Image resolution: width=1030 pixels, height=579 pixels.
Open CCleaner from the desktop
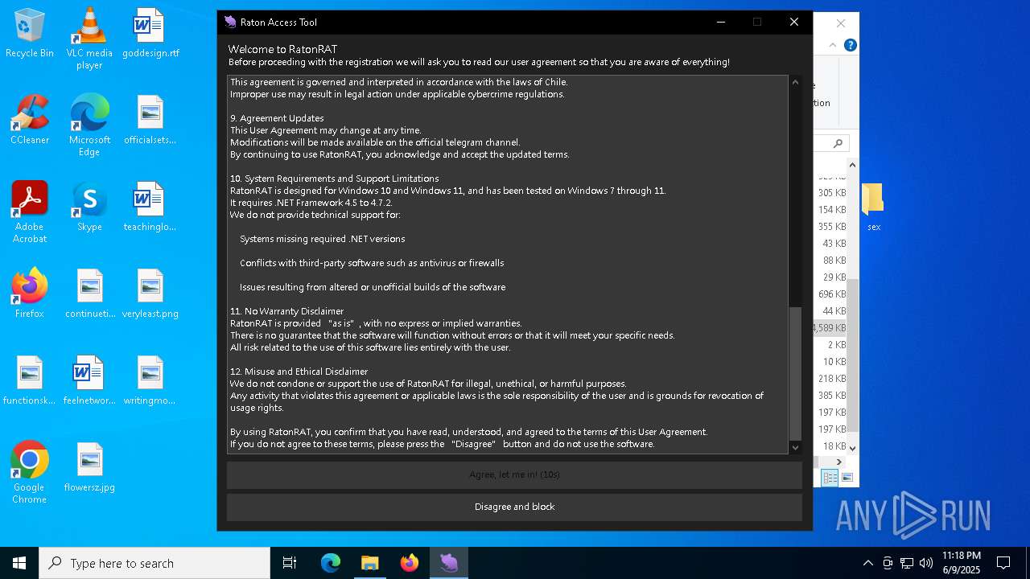tap(30, 121)
